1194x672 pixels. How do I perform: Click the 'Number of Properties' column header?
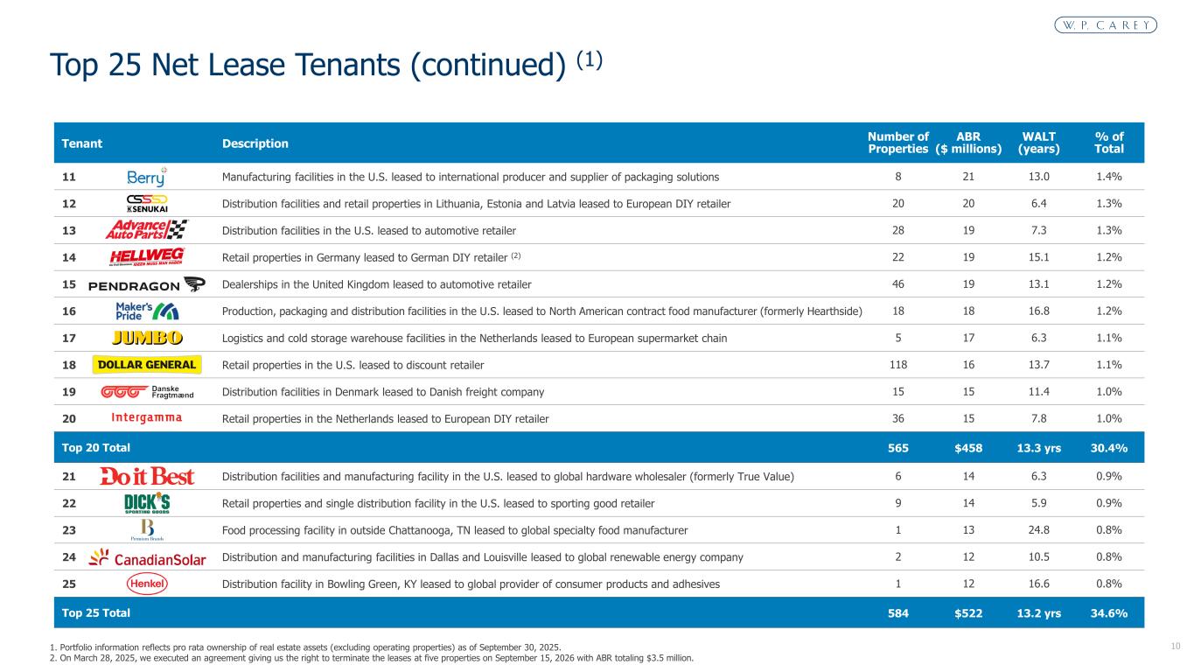[897, 143]
